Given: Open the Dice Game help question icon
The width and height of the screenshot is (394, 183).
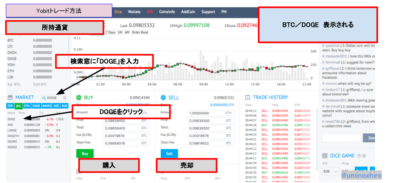Looking at the screenshot, I should [x=359, y=156].
